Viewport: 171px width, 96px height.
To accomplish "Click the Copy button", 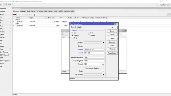I will coord(112,46).
